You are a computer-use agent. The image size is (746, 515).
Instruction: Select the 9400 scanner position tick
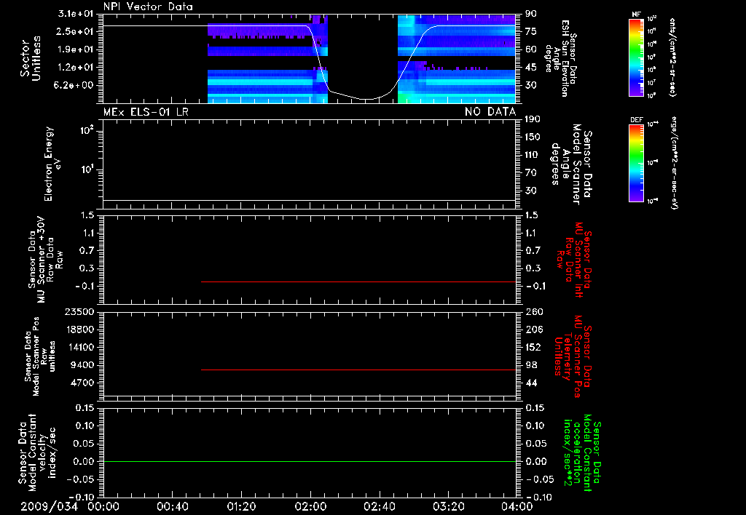tap(82, 365)
